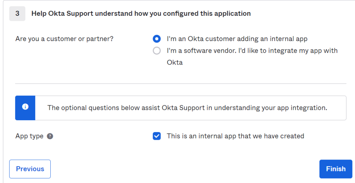Click the white info icon in blue banner
The image size is (355, 183).
25,107
